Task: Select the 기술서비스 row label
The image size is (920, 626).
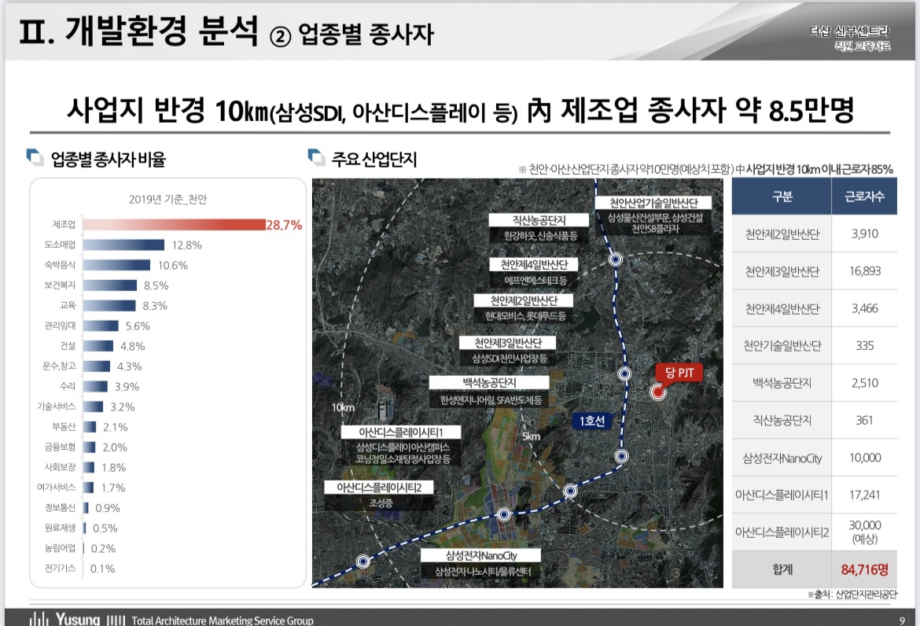Action: [57, 406]
